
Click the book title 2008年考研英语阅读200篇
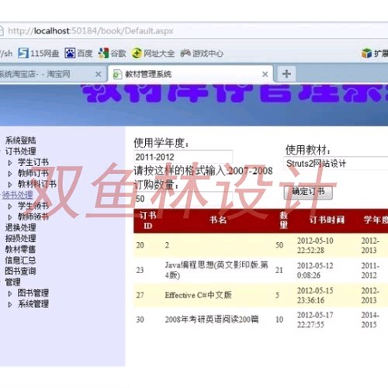click(x=212, y=320)
